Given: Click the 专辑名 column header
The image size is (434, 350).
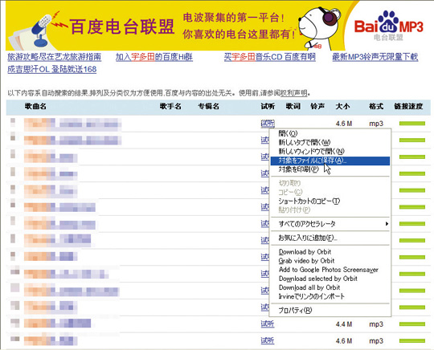Looking at the screenshot, I should click(208, 107).
